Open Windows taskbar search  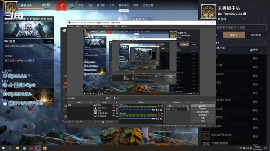[10, 148]
